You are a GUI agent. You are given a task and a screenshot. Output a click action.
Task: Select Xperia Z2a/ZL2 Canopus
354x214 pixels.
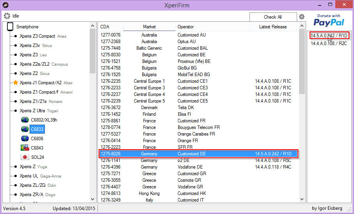coord(44,64)
